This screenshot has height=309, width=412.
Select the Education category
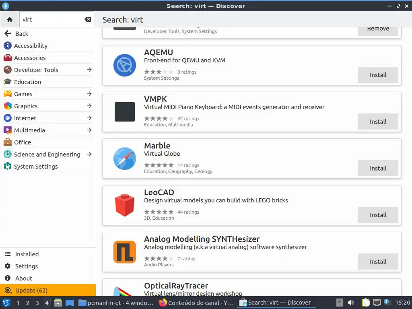(x=48, y=82)
